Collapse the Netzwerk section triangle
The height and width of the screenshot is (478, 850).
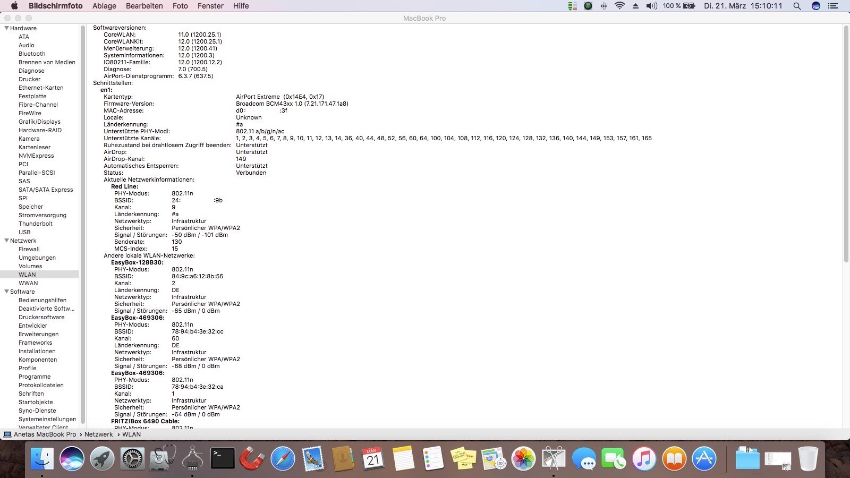point(6,241)
